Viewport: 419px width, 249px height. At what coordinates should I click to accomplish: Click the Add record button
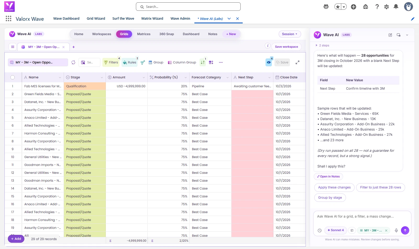pyautogui.click(x=16, y=239)
